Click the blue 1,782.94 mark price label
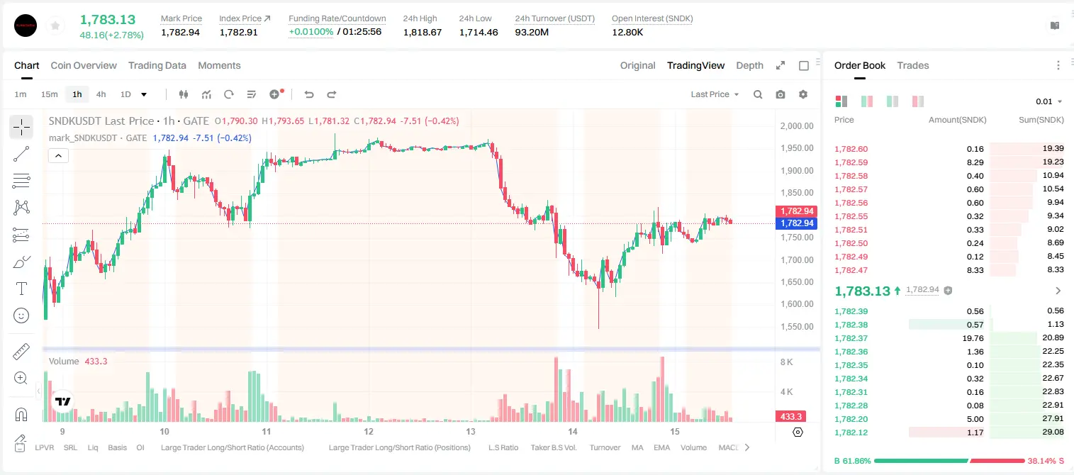The width and height of the screenshot is (1074, 475). [797, 223]
